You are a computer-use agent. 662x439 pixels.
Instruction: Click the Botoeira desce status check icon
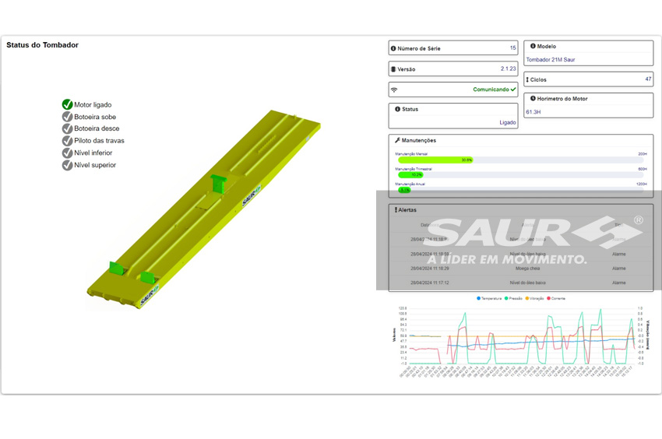[67, 128]
